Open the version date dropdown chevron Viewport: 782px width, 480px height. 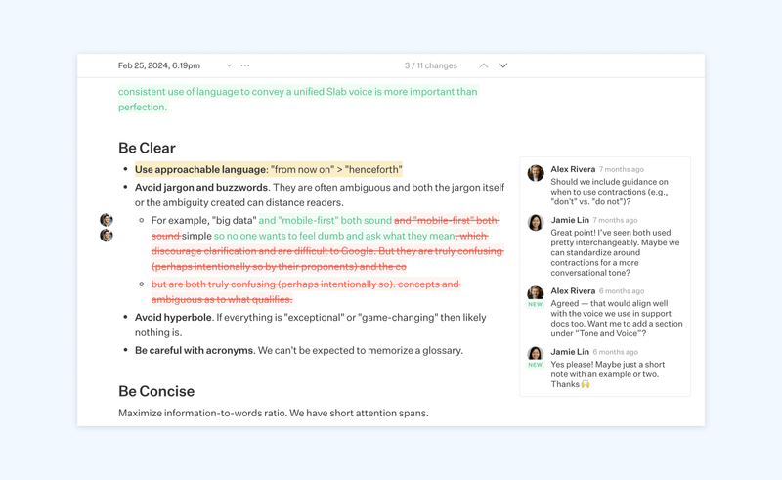pos(229,65)
